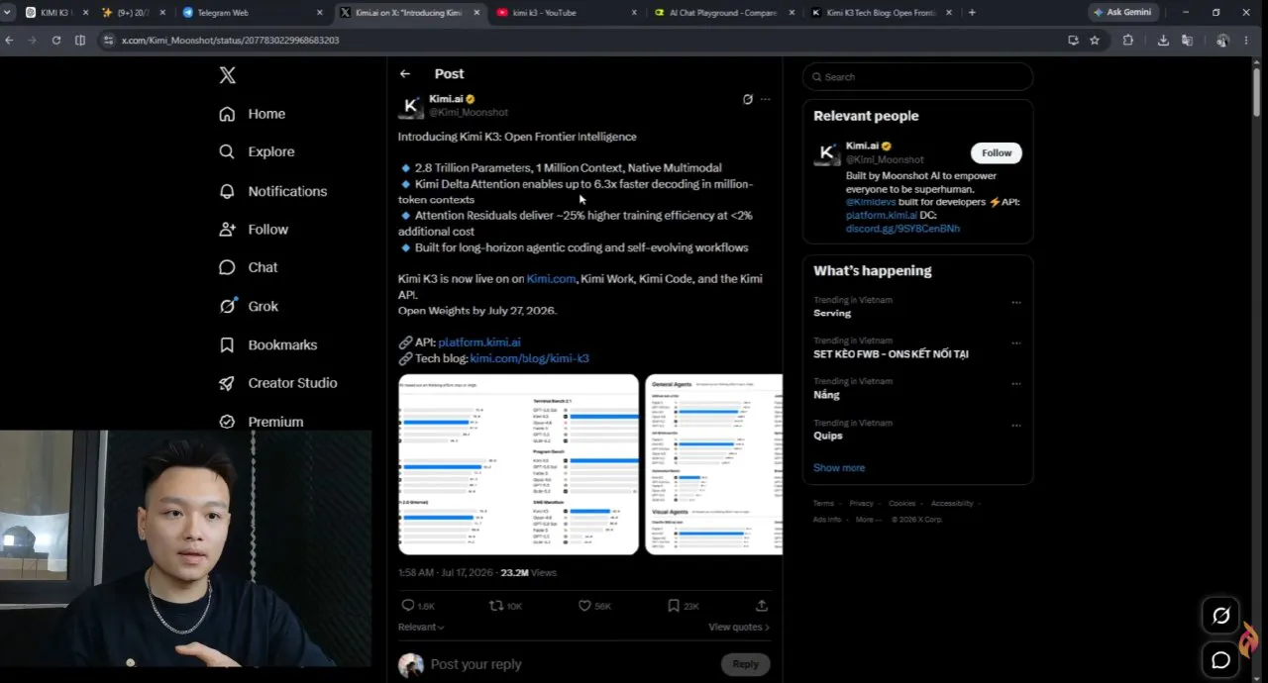Click the Ask Gemini button
Image resolution: width=1268 pixels, height=683 pixels.
tap(1122, 13)
